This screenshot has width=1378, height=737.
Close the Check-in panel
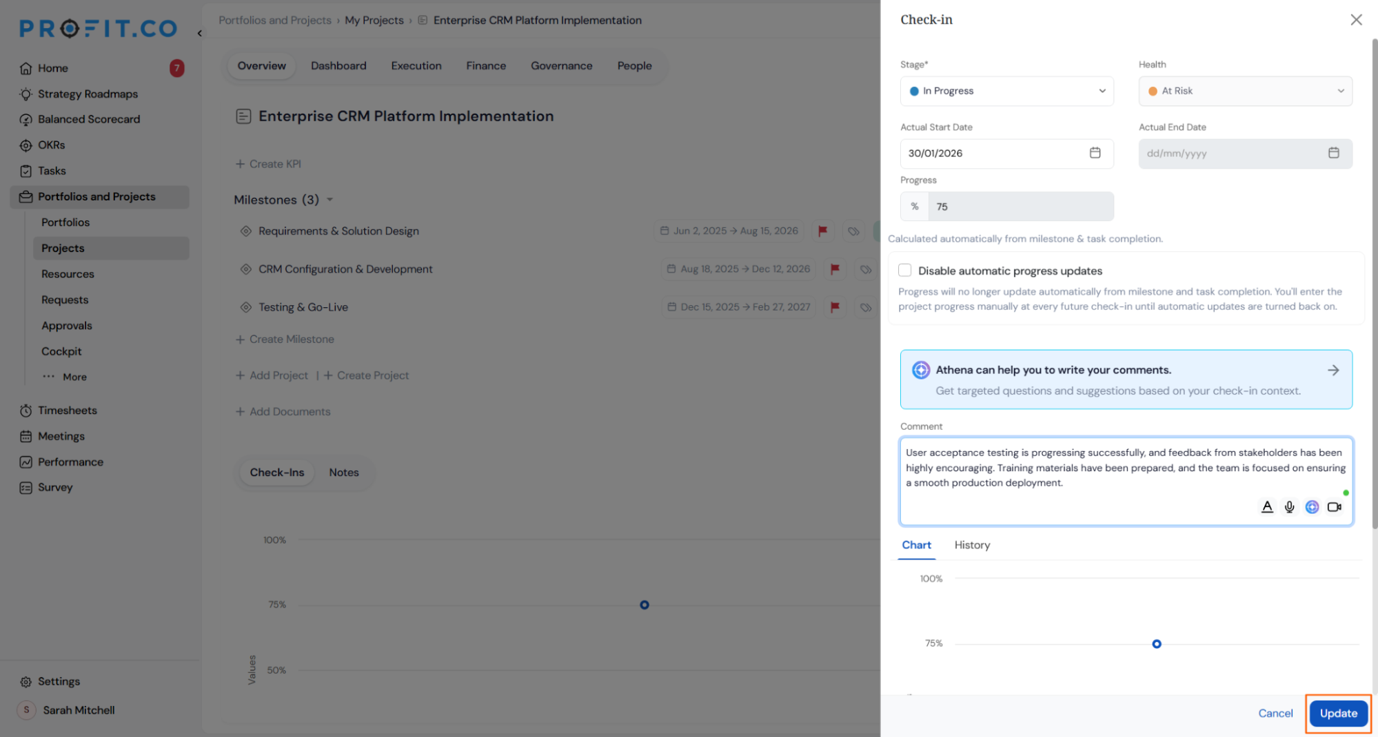[1356, 20]
